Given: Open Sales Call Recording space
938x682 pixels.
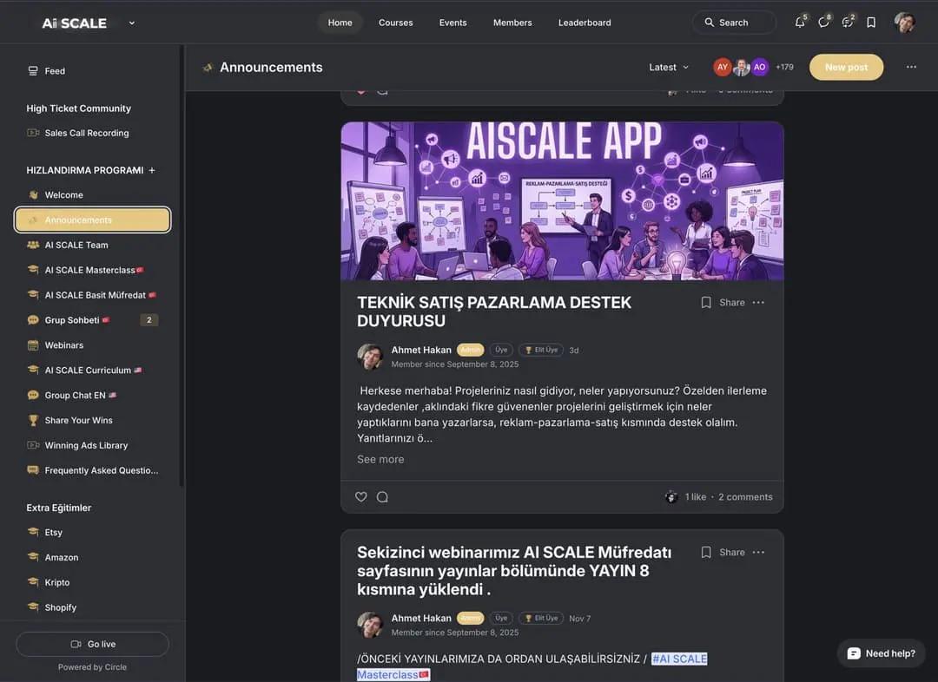Looking at the screenshot, I should coord(93,134).
